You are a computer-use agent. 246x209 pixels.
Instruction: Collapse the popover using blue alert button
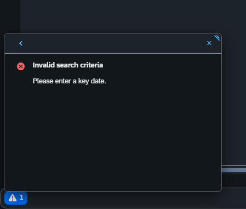[x=16, y=198]
